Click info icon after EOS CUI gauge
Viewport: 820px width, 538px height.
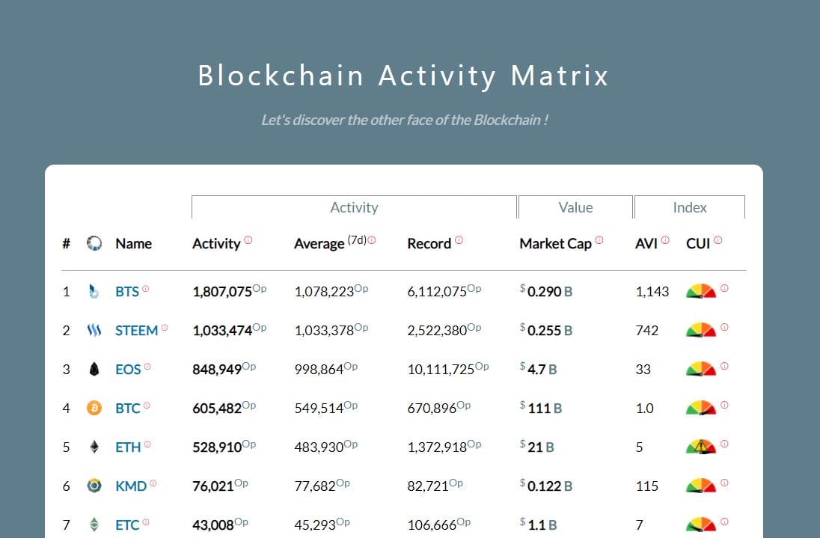(x=724, y=366)
